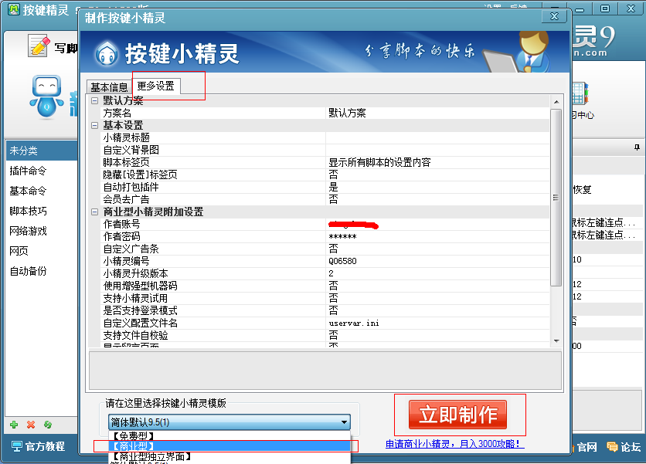Click the red X delete-category icon

click(x=31, y=425)
